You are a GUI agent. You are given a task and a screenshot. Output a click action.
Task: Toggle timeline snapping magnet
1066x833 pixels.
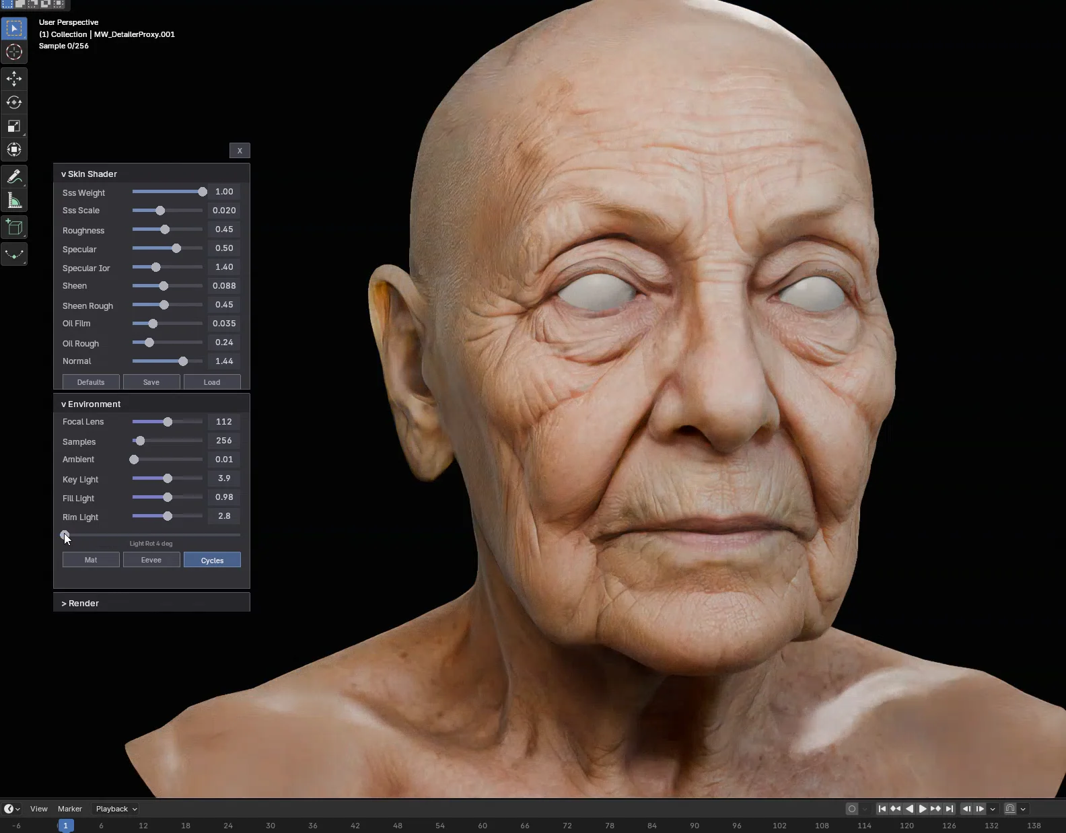point(1010,809)
